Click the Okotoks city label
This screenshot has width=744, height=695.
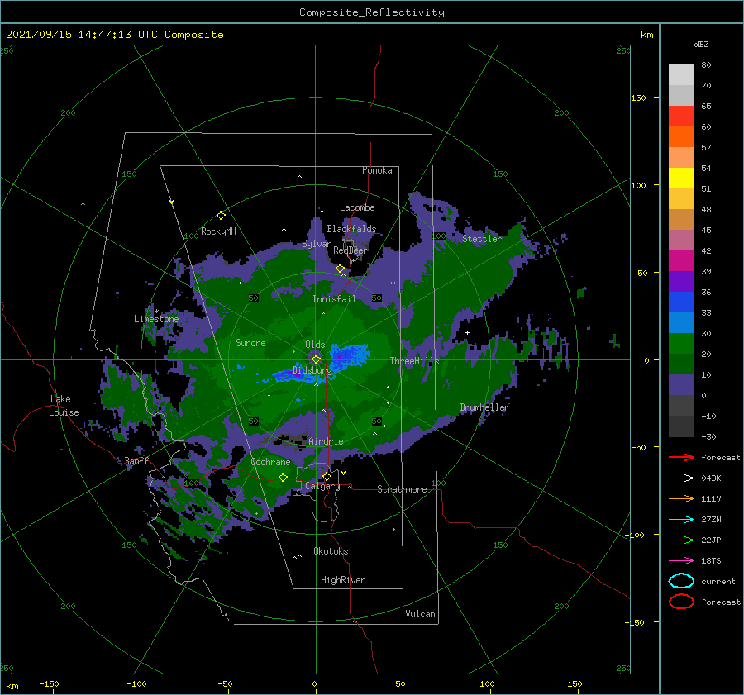click(331, 551)
